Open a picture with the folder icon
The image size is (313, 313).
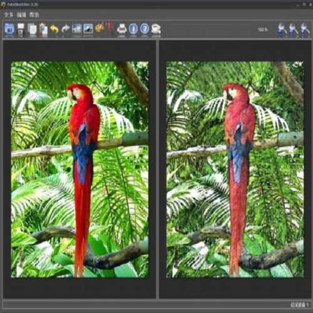(x=9, y=29)
